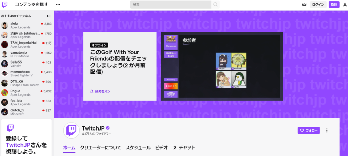
Task: Click おすすめのチャンネル sidebar heading
Action: (16, 16)
